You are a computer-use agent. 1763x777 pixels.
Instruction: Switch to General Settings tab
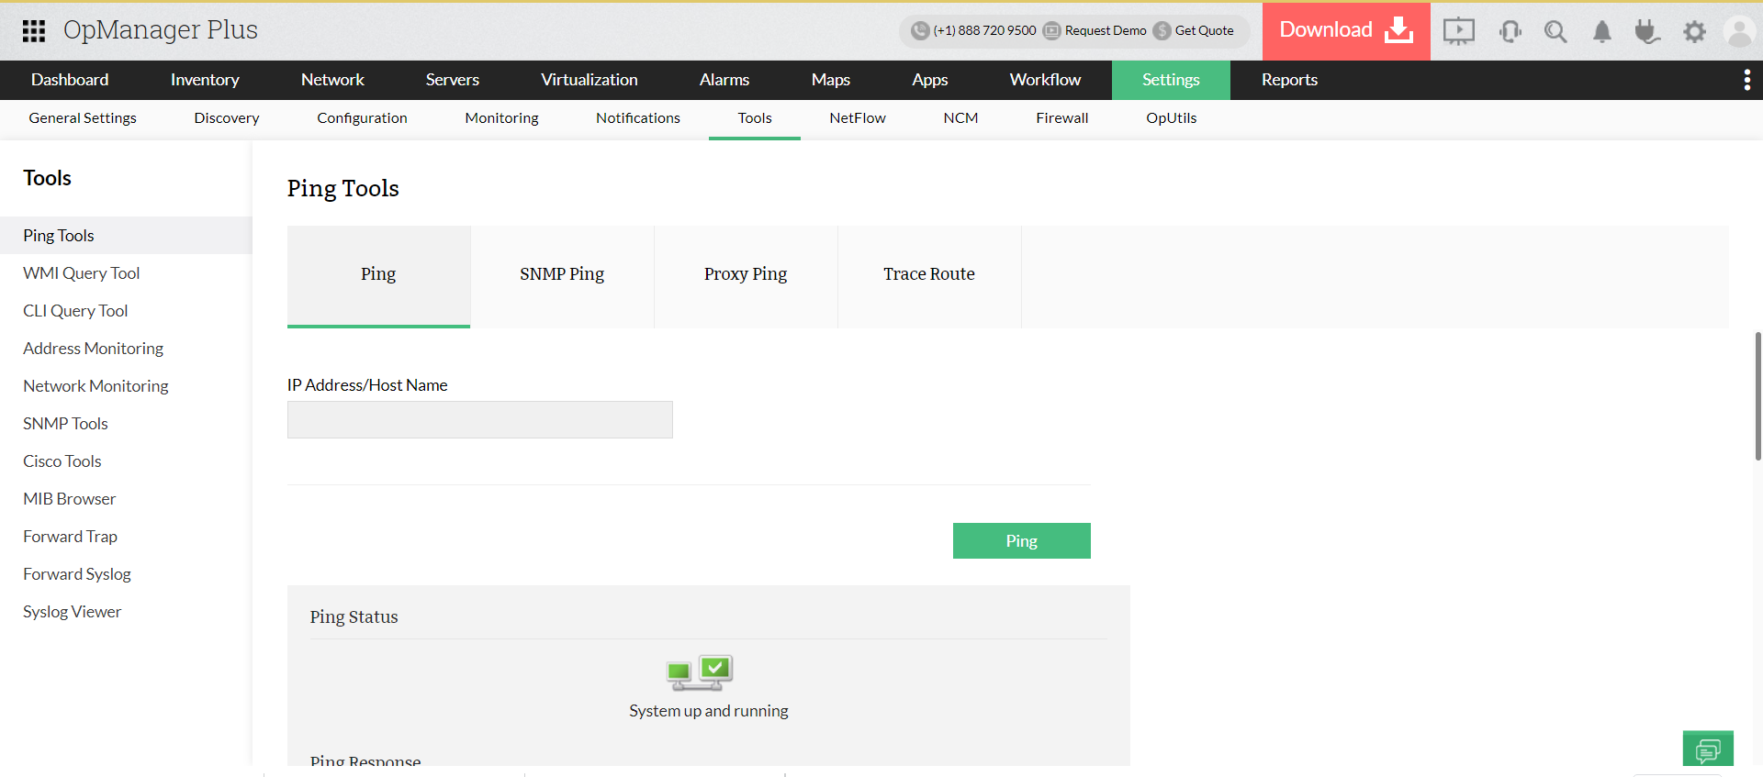(x=83, y=118)
